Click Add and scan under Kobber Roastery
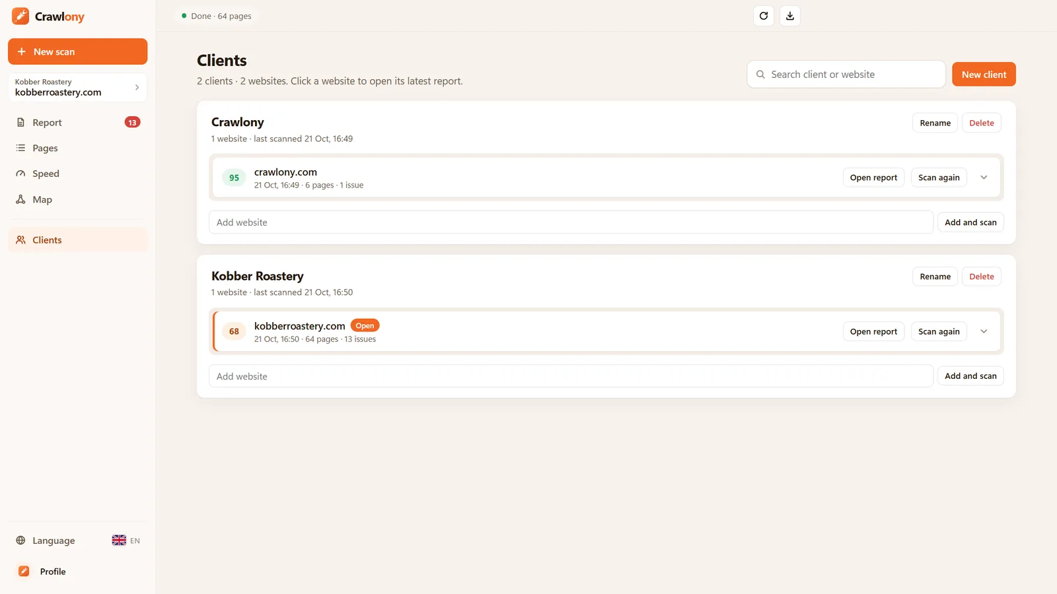 tap(970, 376)
